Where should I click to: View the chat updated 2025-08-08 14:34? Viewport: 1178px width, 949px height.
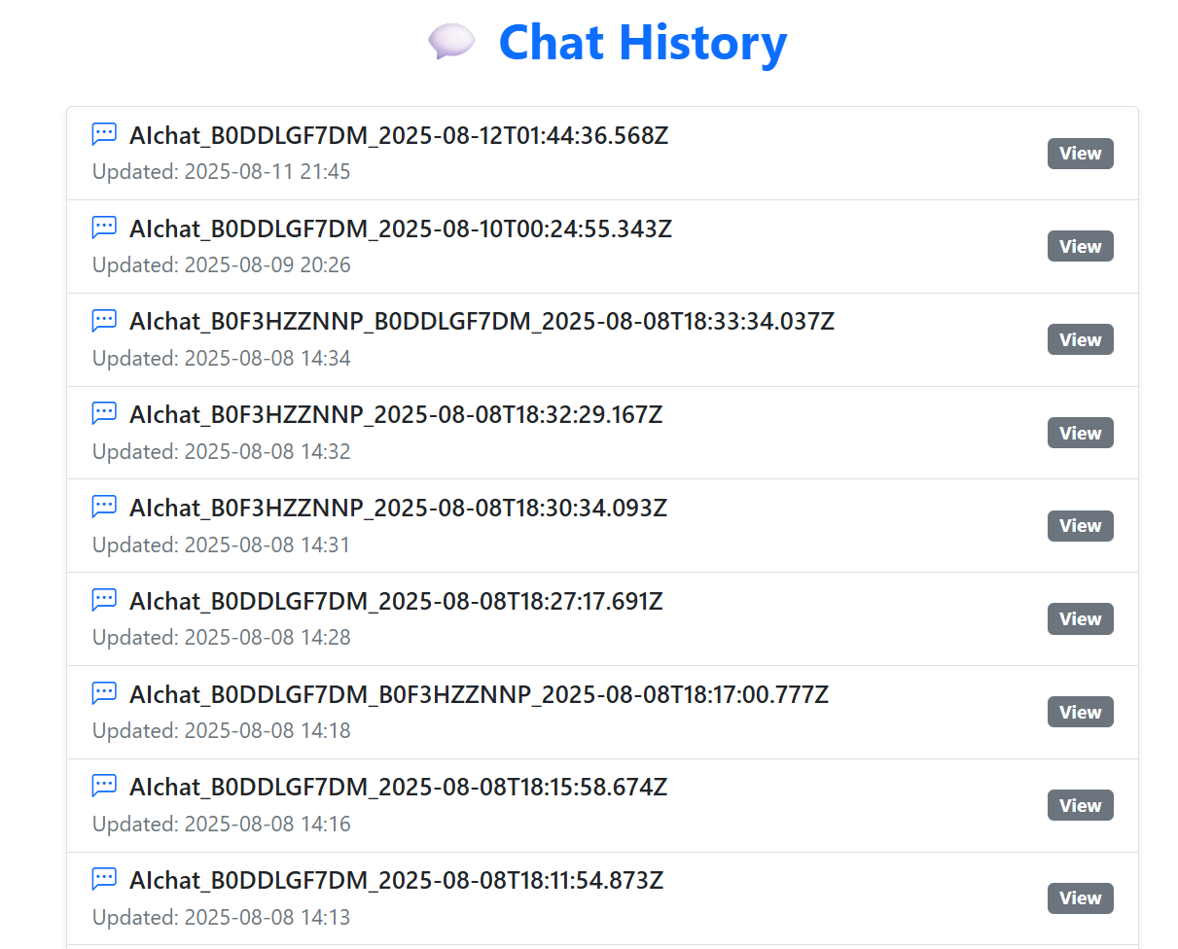tap(1080, 339)
